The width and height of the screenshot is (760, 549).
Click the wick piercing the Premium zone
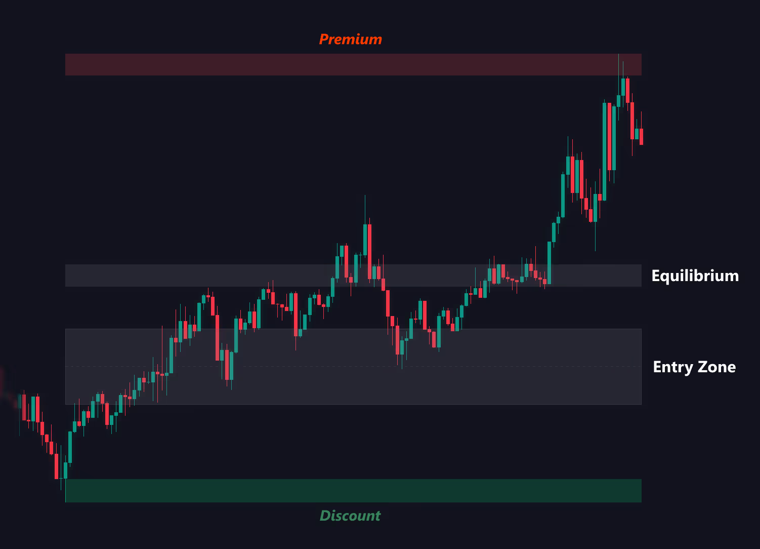pos(618,63)
